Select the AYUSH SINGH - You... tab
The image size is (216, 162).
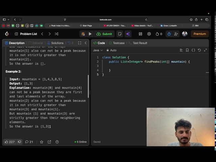[114, 26]
